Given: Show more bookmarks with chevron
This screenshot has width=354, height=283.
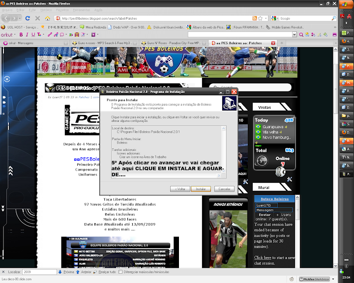Looking at the screenshot, I should pyautogui.click(x=335, y=27).
